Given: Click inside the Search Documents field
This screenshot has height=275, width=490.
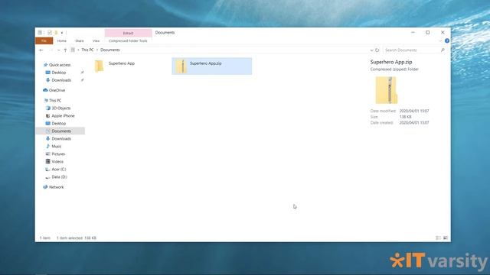Looking at the screenshot, I should 414,50.
